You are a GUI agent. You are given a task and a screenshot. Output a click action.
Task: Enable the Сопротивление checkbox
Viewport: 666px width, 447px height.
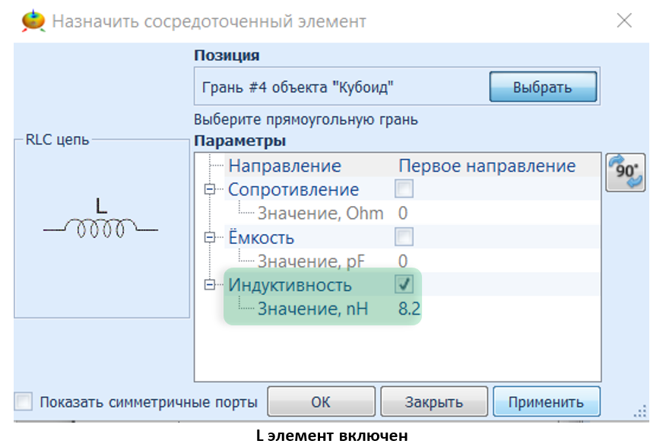coord(404,189)
